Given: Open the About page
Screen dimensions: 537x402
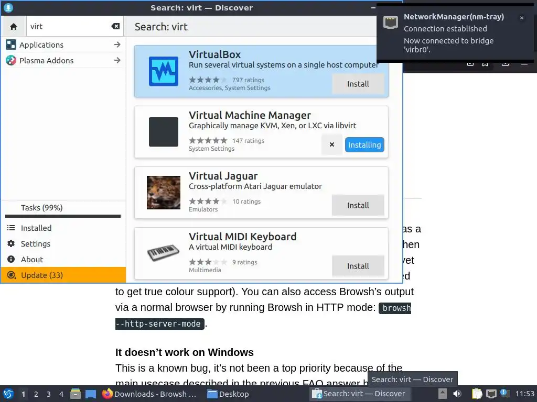Looking at the screenshot, I should [x=63, y=260].
